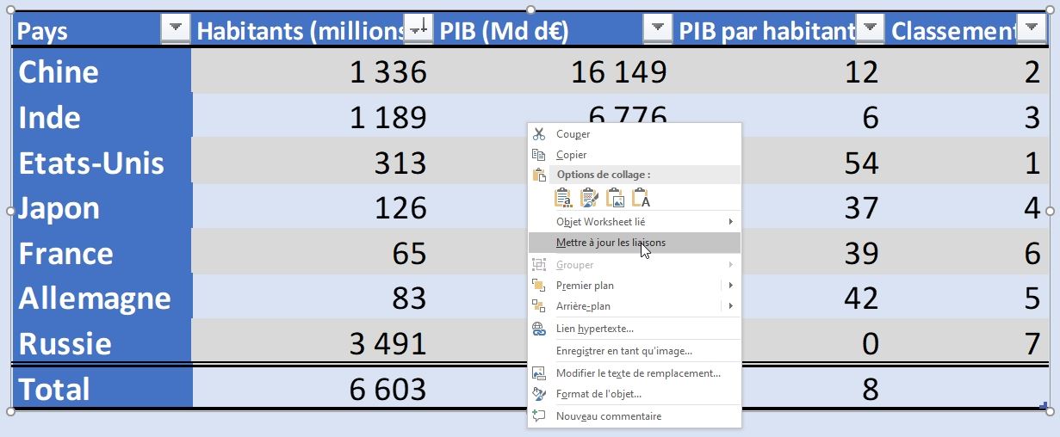
Task: Choose Enregistrer en tant qu'image…
Action: click(x=635, y=351)
